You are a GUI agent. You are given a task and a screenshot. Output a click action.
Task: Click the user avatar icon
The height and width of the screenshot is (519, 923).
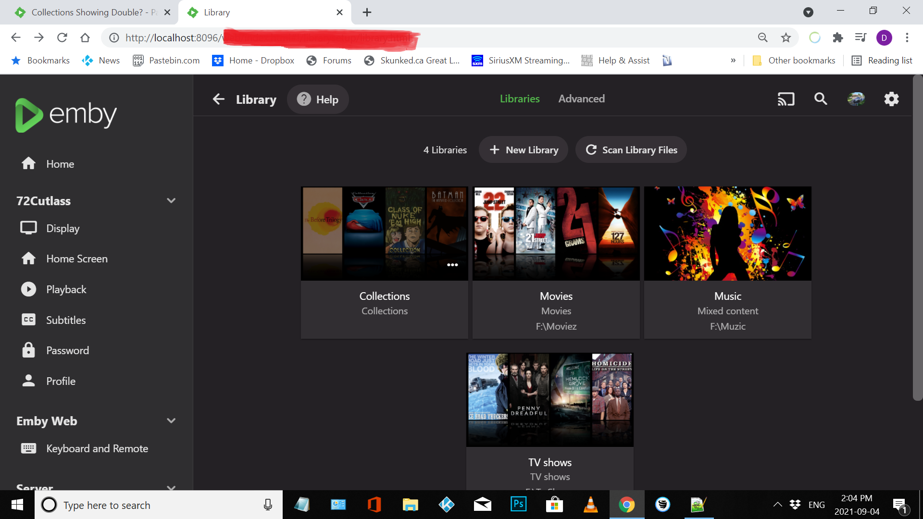[x=856, y=99]
